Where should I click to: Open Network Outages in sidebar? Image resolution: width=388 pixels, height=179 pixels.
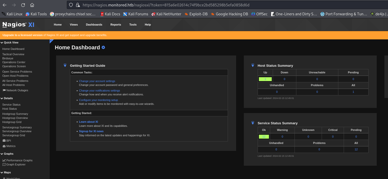(15, 90)
